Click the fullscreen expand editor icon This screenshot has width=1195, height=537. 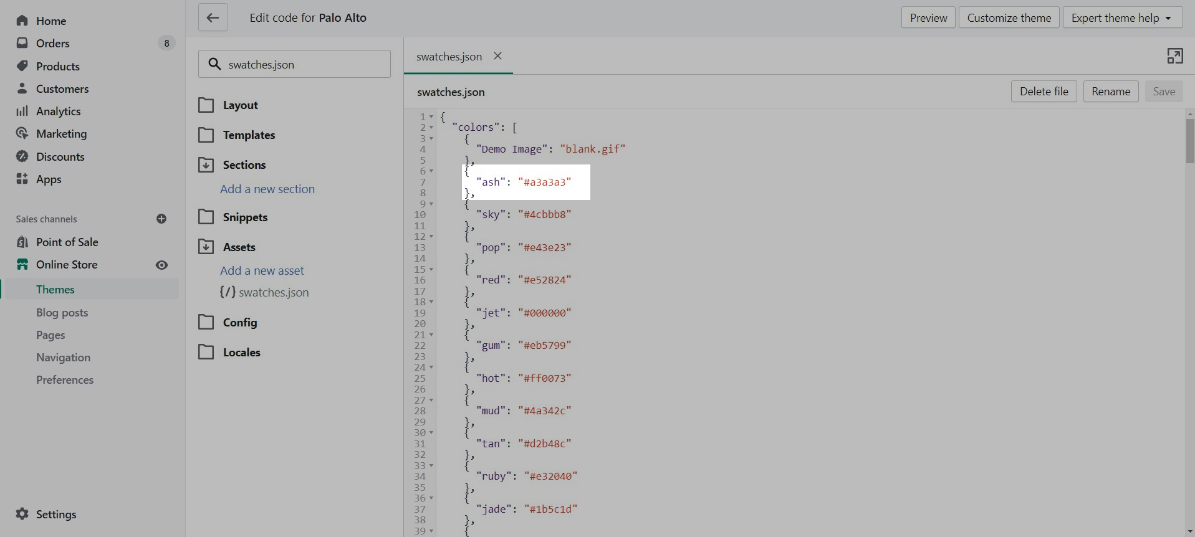[1174, 56]
